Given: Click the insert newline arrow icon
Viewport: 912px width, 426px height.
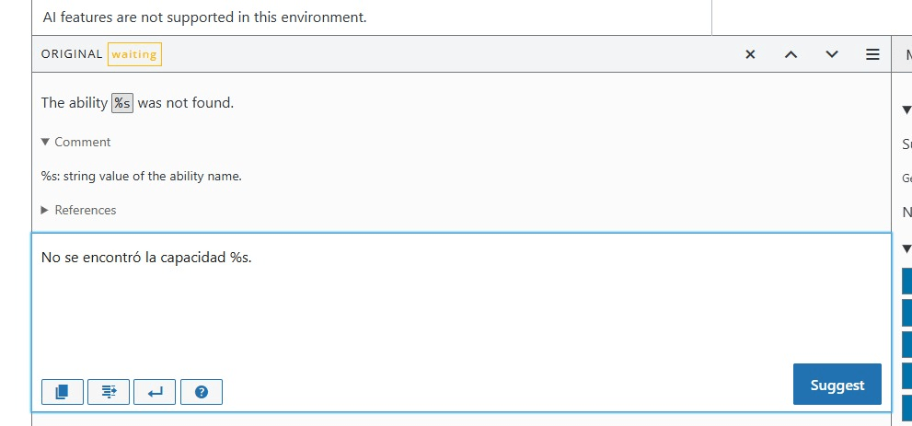Looking at the screenshot, I should pyautogui.click(x=155, y=392).
